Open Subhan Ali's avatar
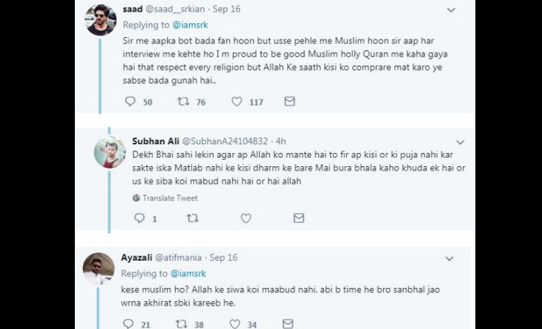The image size is (542, 329). [x=109, y=152]
